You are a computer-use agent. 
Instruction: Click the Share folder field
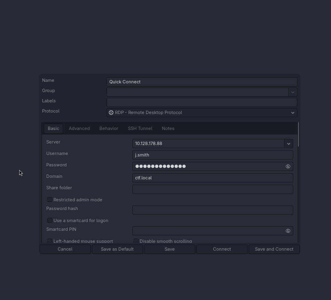[213, 189]
